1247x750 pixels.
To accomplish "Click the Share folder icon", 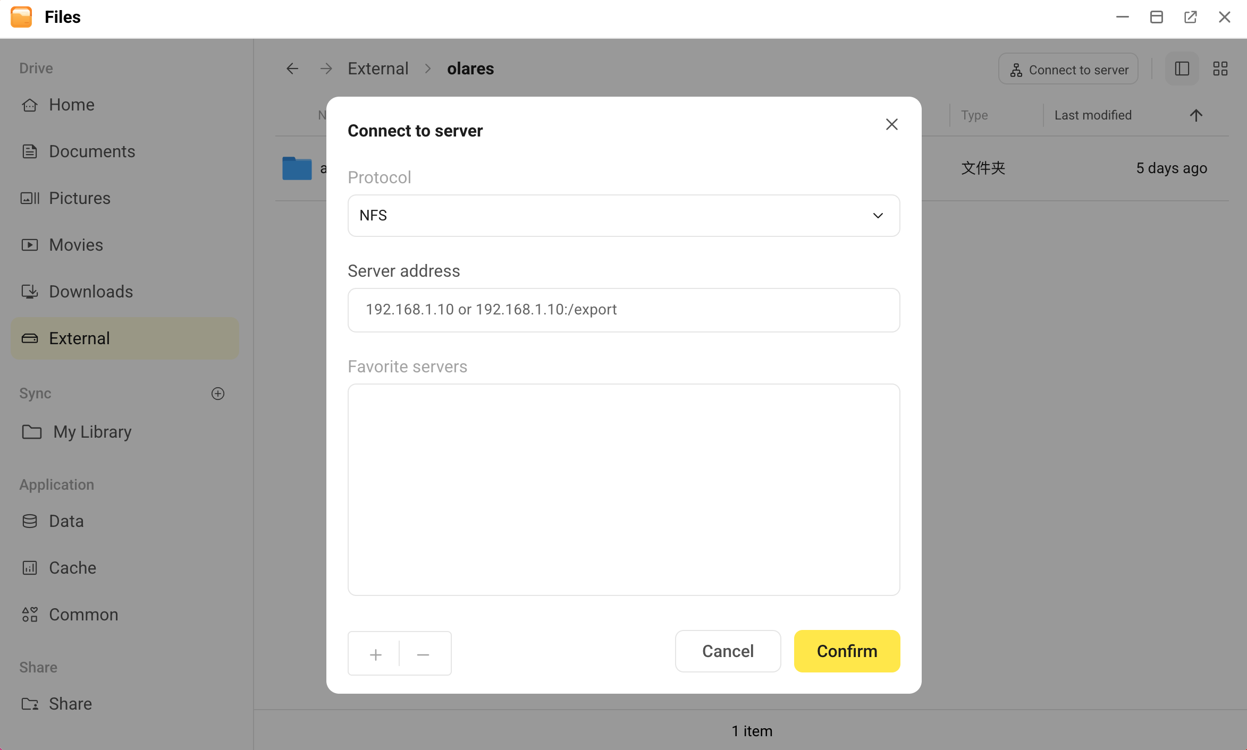I will 30,704.
